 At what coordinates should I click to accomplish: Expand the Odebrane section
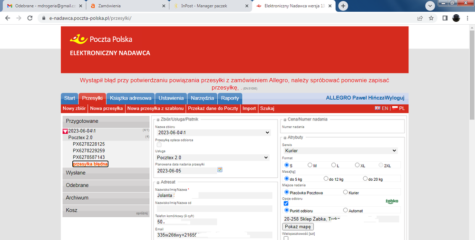pos(106,185)
